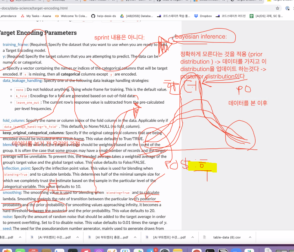Open the [AI/DS] 과제, SC 등... sheet bookmark
Image resolution: width=294 pixels, height=252 pixels.
point(266,16)
